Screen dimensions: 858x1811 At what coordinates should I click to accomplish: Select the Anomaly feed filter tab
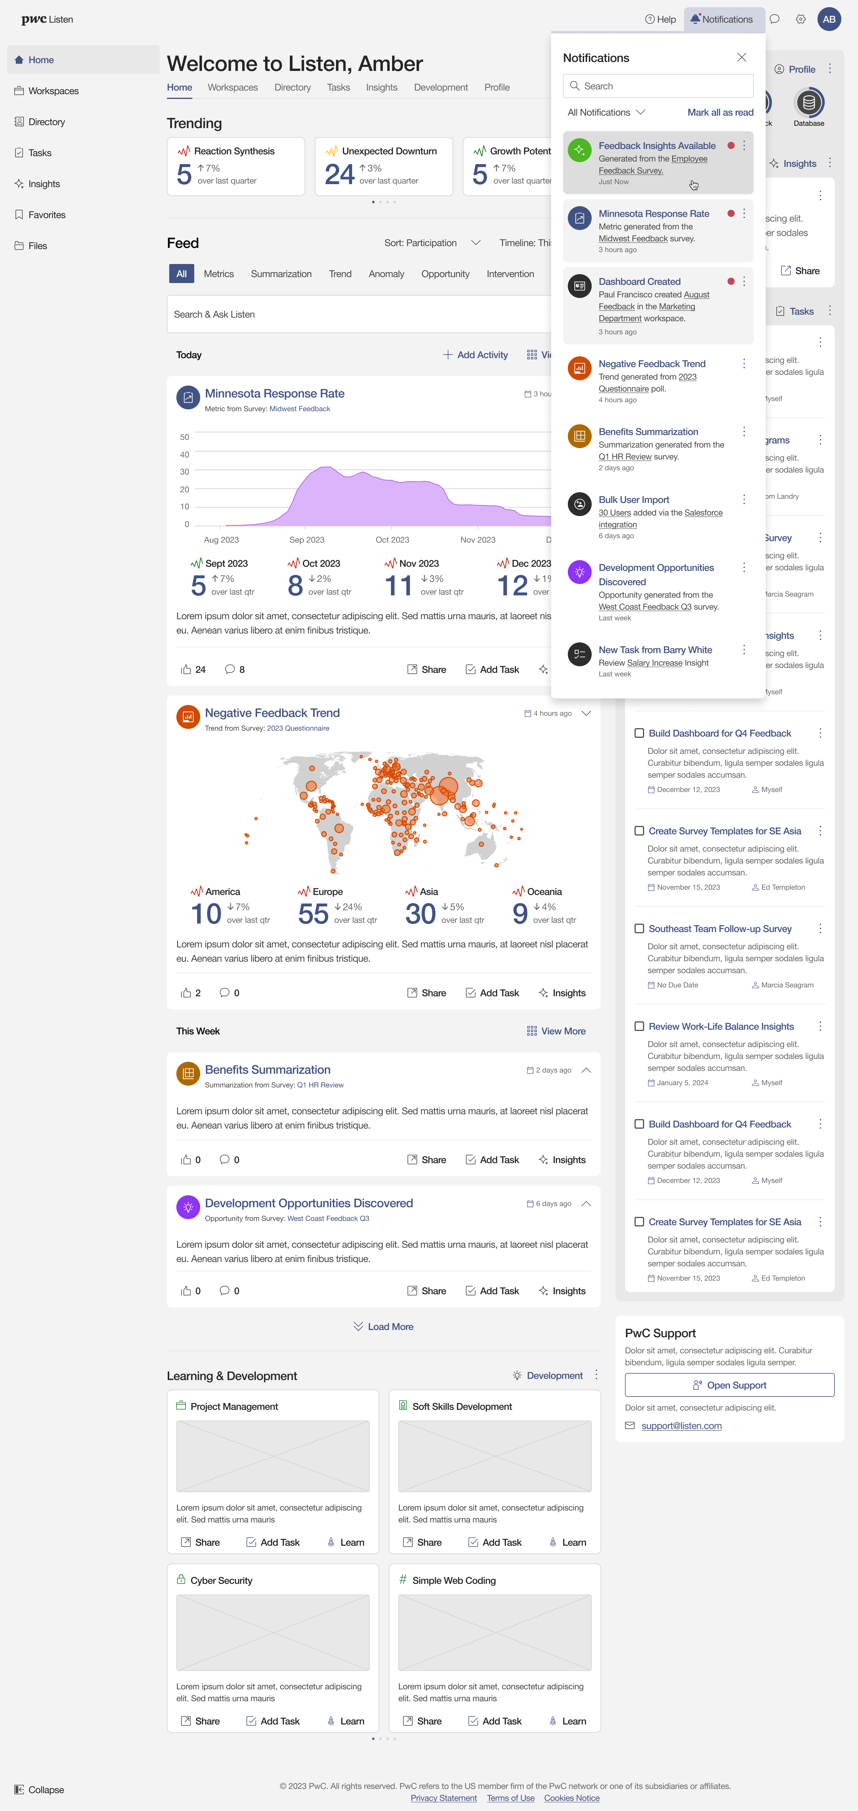coord(386,274)
